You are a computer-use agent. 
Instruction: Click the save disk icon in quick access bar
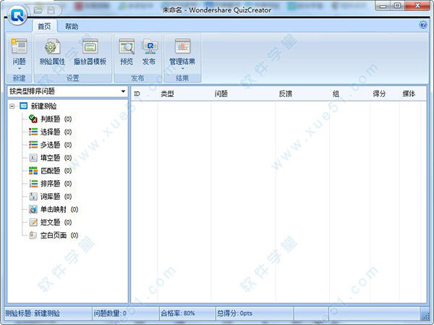click(51, 10)
